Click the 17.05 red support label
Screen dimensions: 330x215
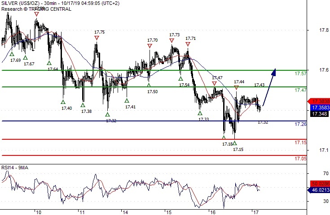(x=300, y=159)
